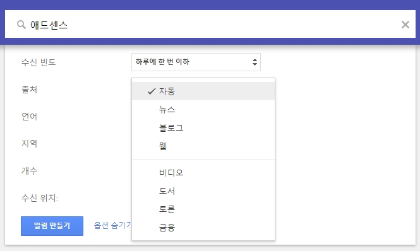Screen dimensions: 420x251
Task: Click the 언어 label
Action: [29, 117]
